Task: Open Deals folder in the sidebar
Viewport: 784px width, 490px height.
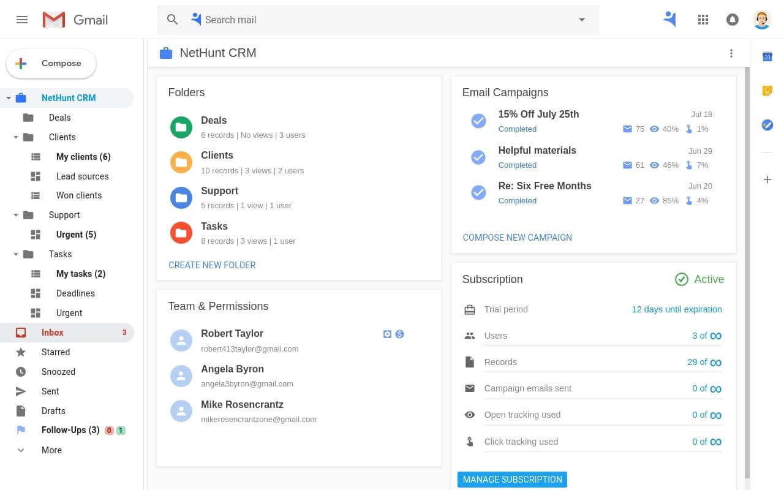Action: click(60, 118)
